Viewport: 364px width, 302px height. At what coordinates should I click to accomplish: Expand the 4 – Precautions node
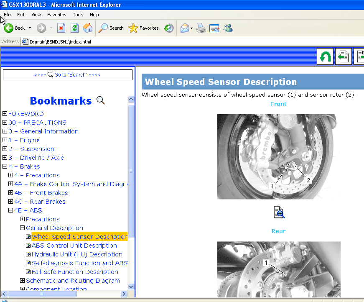click(x=10, y=175)
